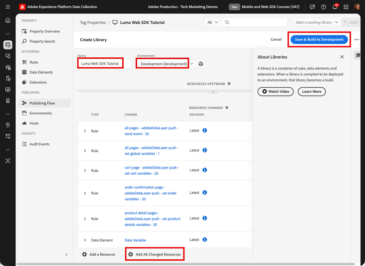This screenshot has height=266, width=365.
Task: Open the app switcher grid icon
Action: 346,7
